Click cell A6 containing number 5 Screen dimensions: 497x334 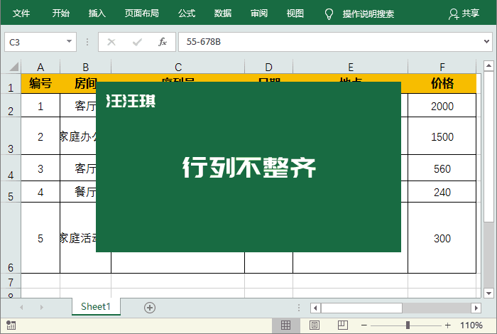point(40,238)
